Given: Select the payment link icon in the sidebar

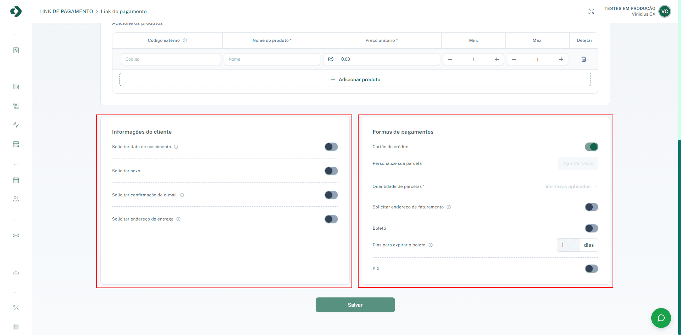Looking at the screenshot, I should pyautogui.click(x=16, y=235).
